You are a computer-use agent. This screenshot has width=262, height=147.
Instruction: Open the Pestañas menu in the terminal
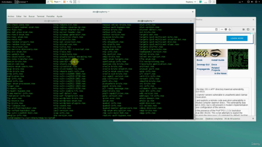(x=50, y=16)
